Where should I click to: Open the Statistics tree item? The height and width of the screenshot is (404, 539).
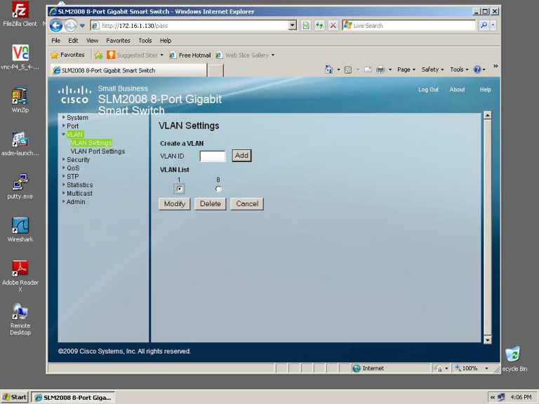[79, 185]
